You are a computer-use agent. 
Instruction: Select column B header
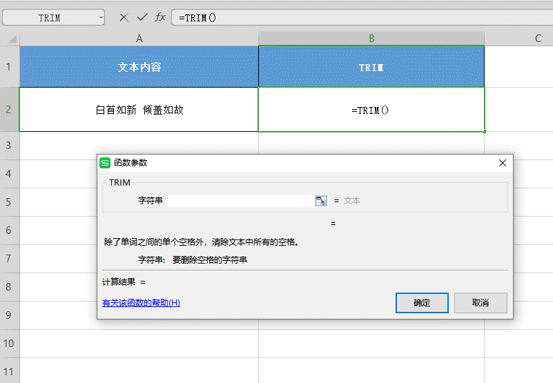pos(371,39)
